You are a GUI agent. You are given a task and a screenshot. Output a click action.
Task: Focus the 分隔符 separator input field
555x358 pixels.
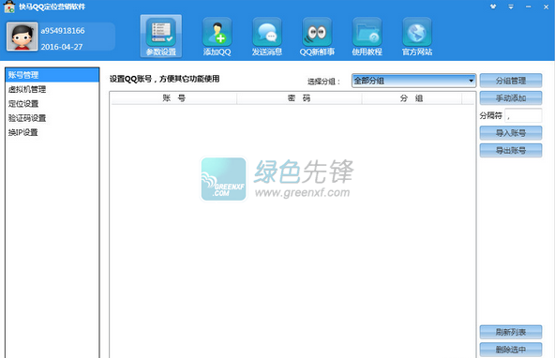coord(523,115)
